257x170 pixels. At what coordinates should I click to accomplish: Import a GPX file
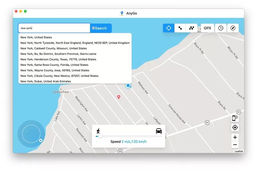207,28
